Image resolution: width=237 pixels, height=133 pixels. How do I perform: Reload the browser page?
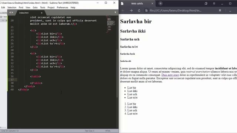[x=139, y=11]
